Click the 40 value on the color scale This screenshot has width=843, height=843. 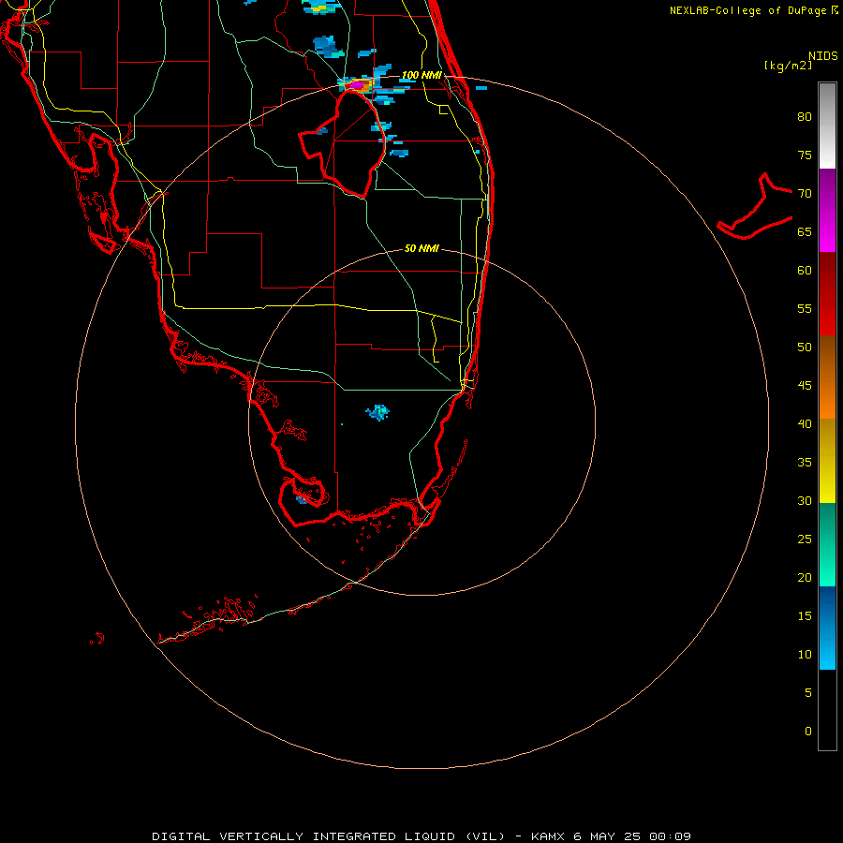pos(805,424)
